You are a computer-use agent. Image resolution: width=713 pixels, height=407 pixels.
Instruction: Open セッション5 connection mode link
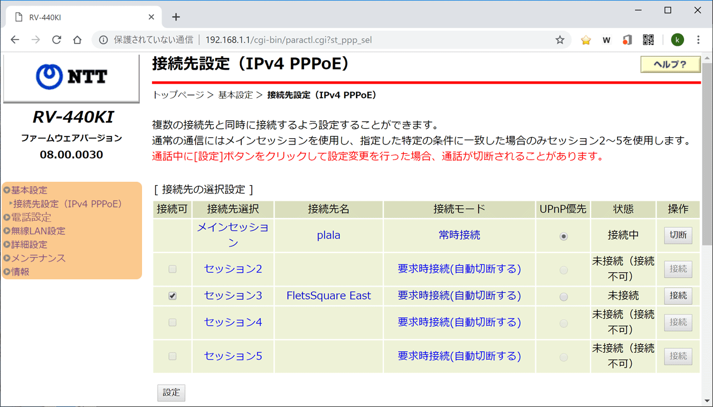(x=460, y=356)
